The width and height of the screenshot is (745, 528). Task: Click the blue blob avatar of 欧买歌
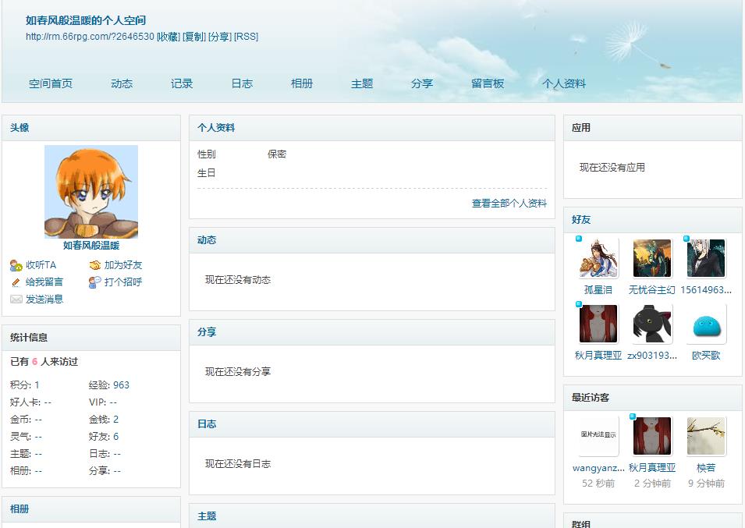706,324
